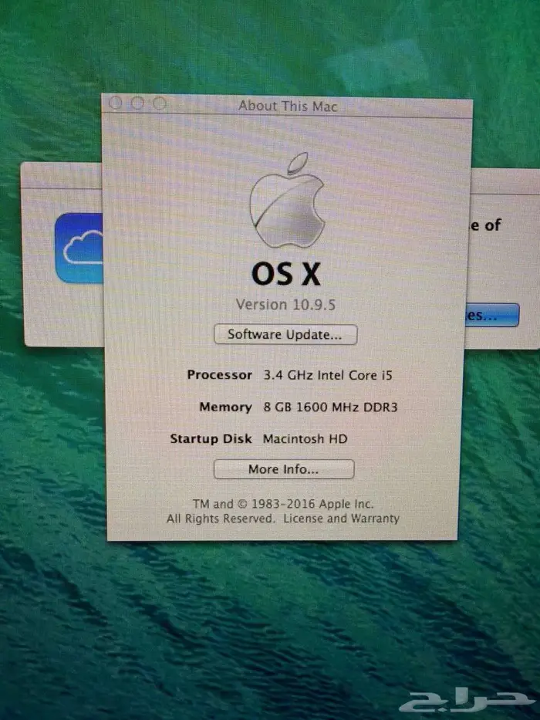The image size is (540, 720).
Task: Click the OS X heading text
Action: [285, 273]
